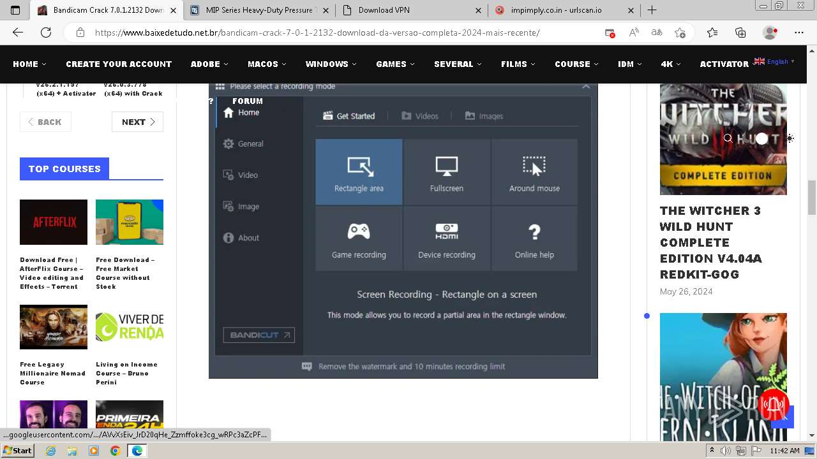
Task: Click the NEXT pagination button
Action: point(138,122)
